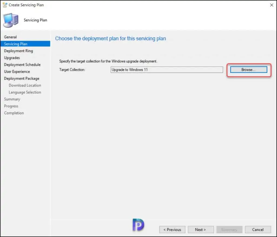277x237 pixels.
Task: Click the wizard title bar icon
Action: tap(5, 5)
